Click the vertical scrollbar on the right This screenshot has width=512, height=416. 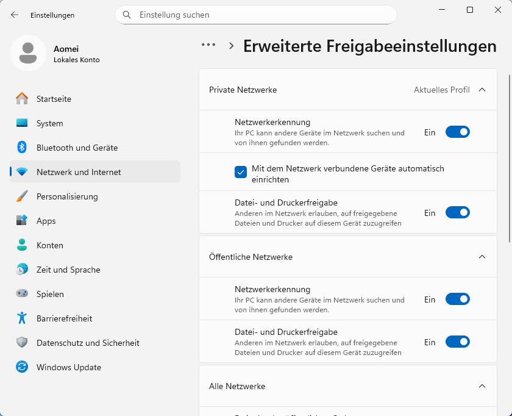click(510, 152)
